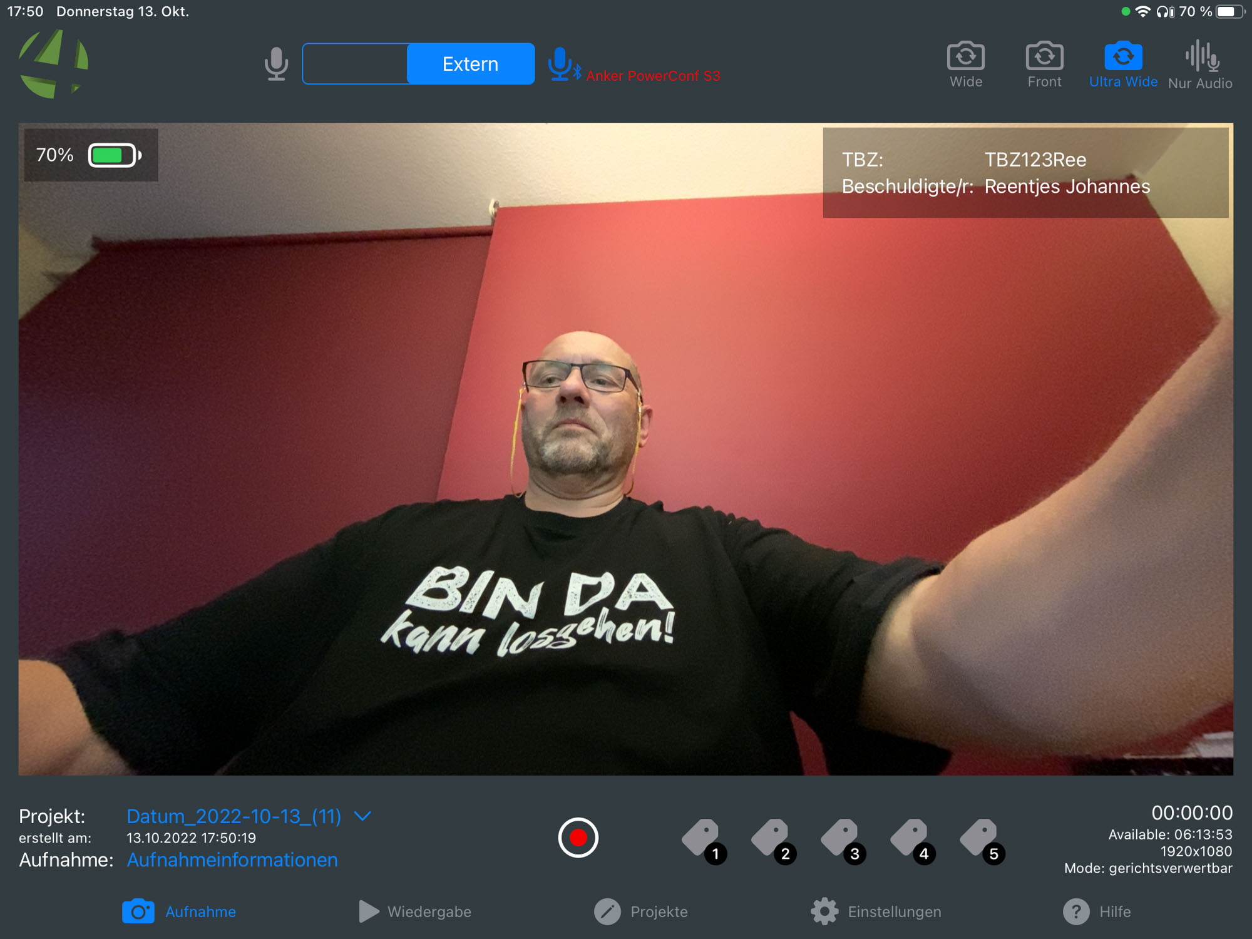Select the empty internal mic segment
Viewport: 1252px width, 939px height.
[x=355, y=64]
